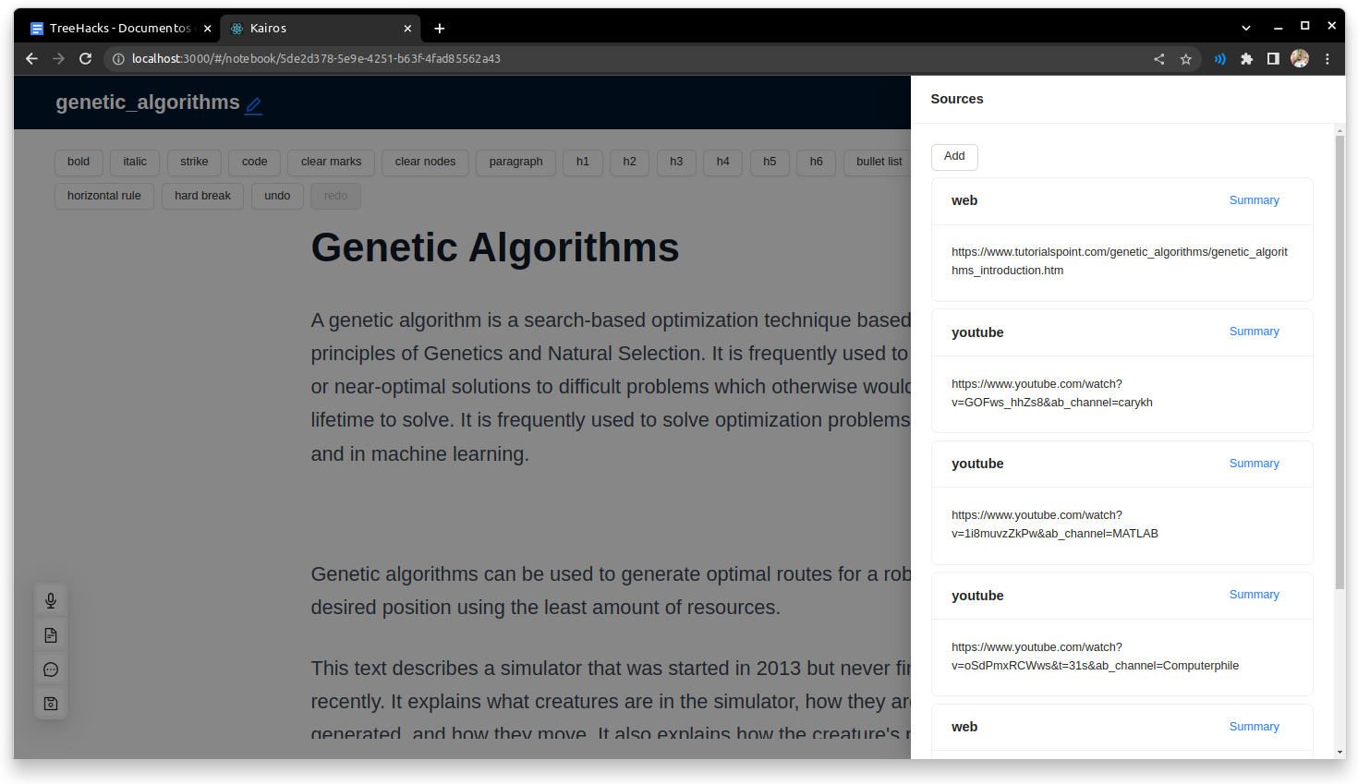Click the URL ending ab_channel=carykh
Image resolution: width=1358 pixels, height=784 pixels.
[1052, 393]
